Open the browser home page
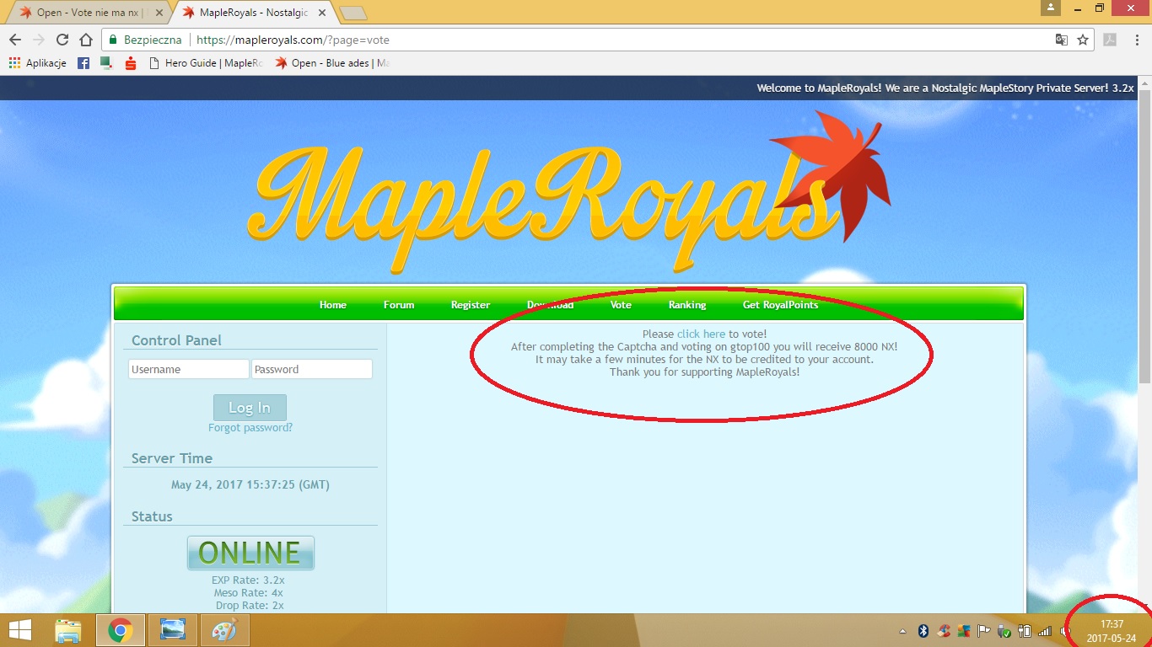Image resolution: width=1152 pixels, height=647 pixels. point(85,40)
